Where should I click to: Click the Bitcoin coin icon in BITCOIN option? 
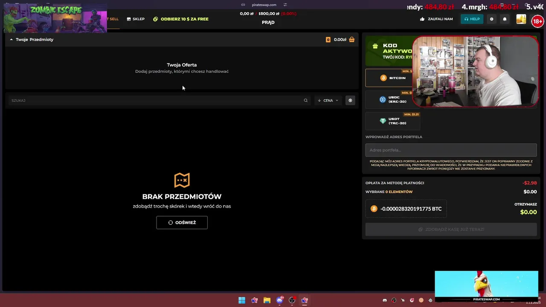point(383,78)
